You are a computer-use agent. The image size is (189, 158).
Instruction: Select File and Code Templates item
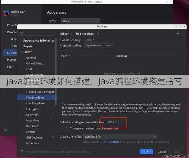[x=40, y=92]
